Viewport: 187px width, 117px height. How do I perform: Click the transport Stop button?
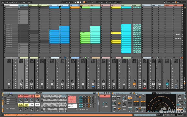(x=78, y=2)
